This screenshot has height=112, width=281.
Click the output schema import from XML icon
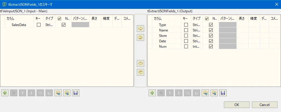(x=205, y=93)
